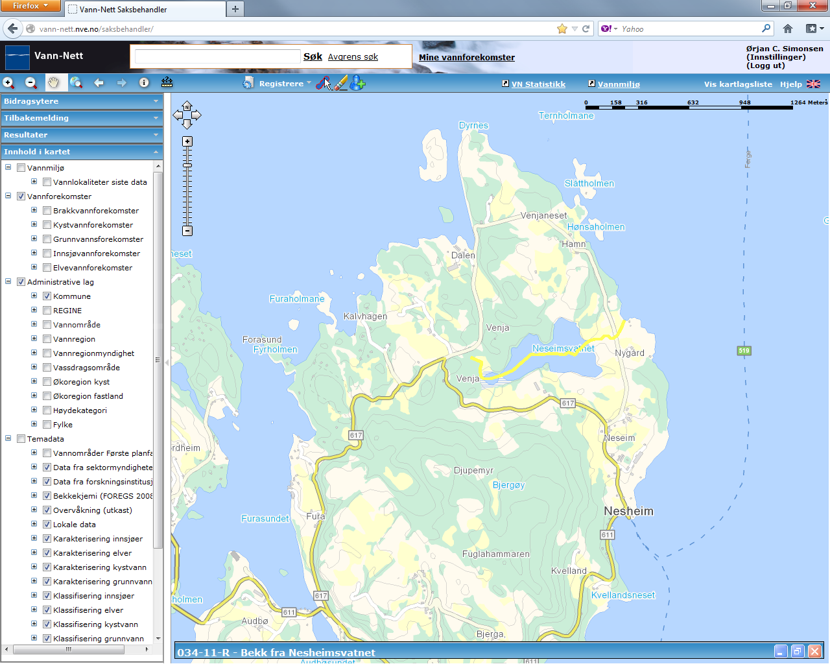This screenshot has height=664, width=830.
Task: Go back in Firefox history
Action: tap(13, 29)
